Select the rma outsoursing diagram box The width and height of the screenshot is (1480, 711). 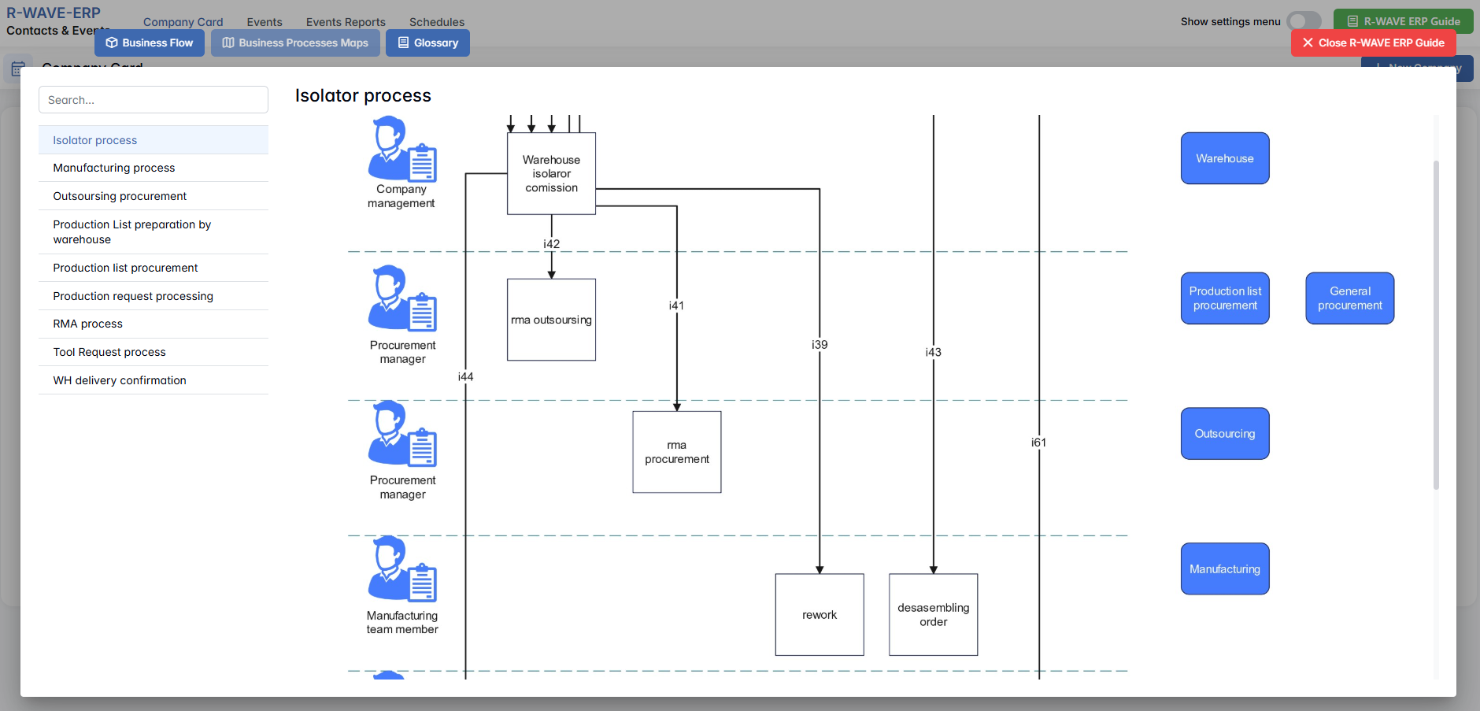tap(551, 320)
